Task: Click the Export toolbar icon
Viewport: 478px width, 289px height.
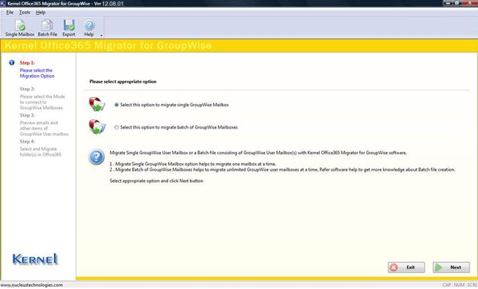Action: click(69, 27)
